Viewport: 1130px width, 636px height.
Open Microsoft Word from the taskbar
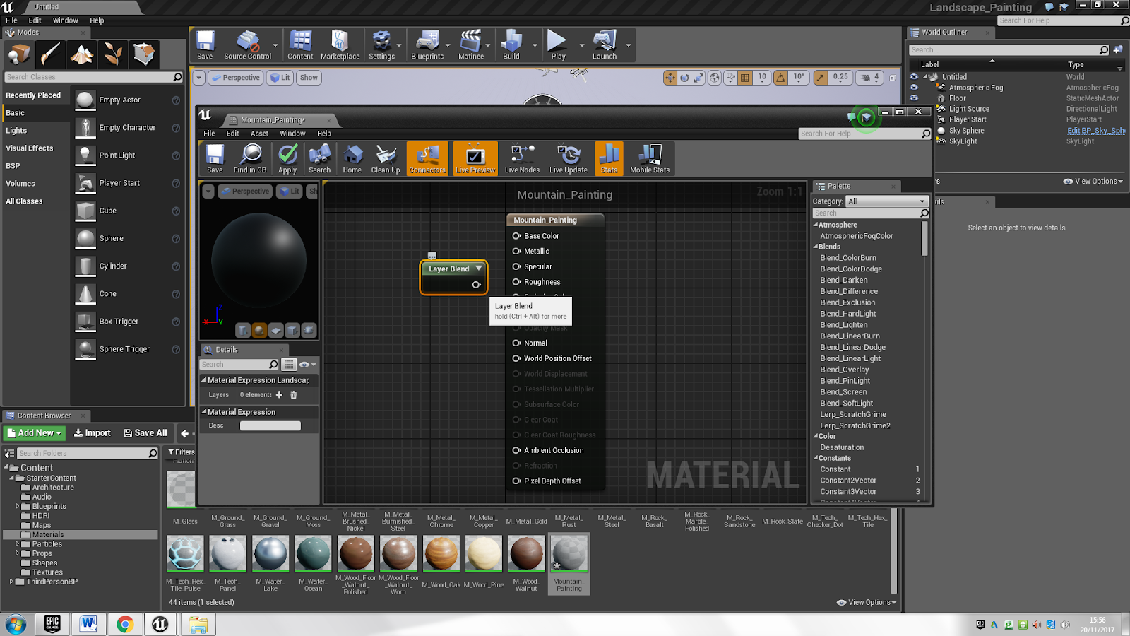pos(88,624)
